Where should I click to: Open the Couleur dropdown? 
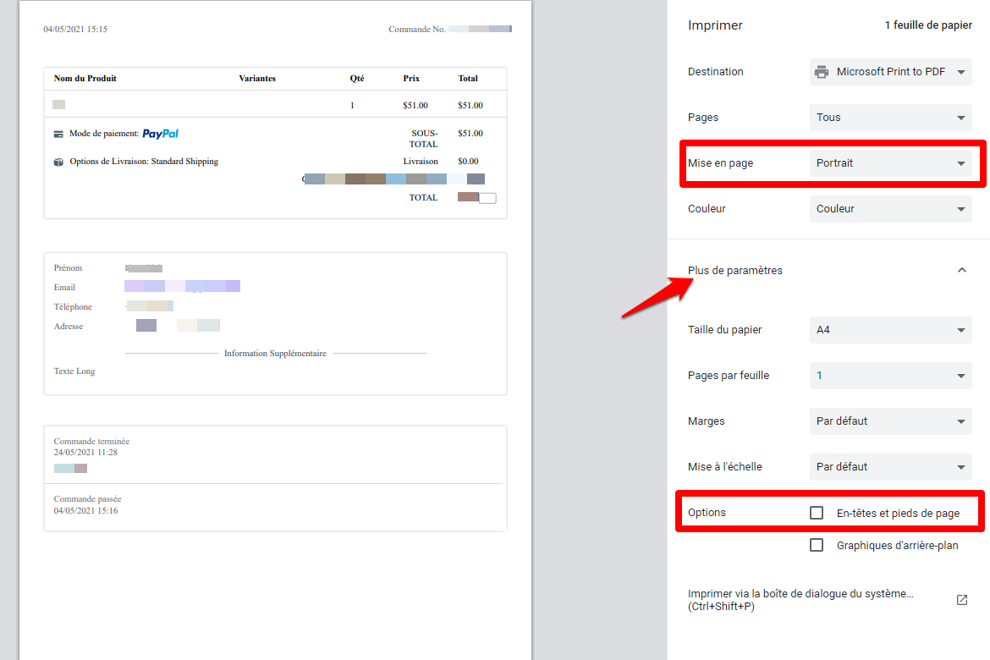(x=890, y=208)
